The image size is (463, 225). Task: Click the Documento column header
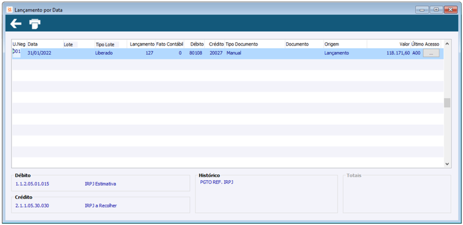tap(297, 44)
